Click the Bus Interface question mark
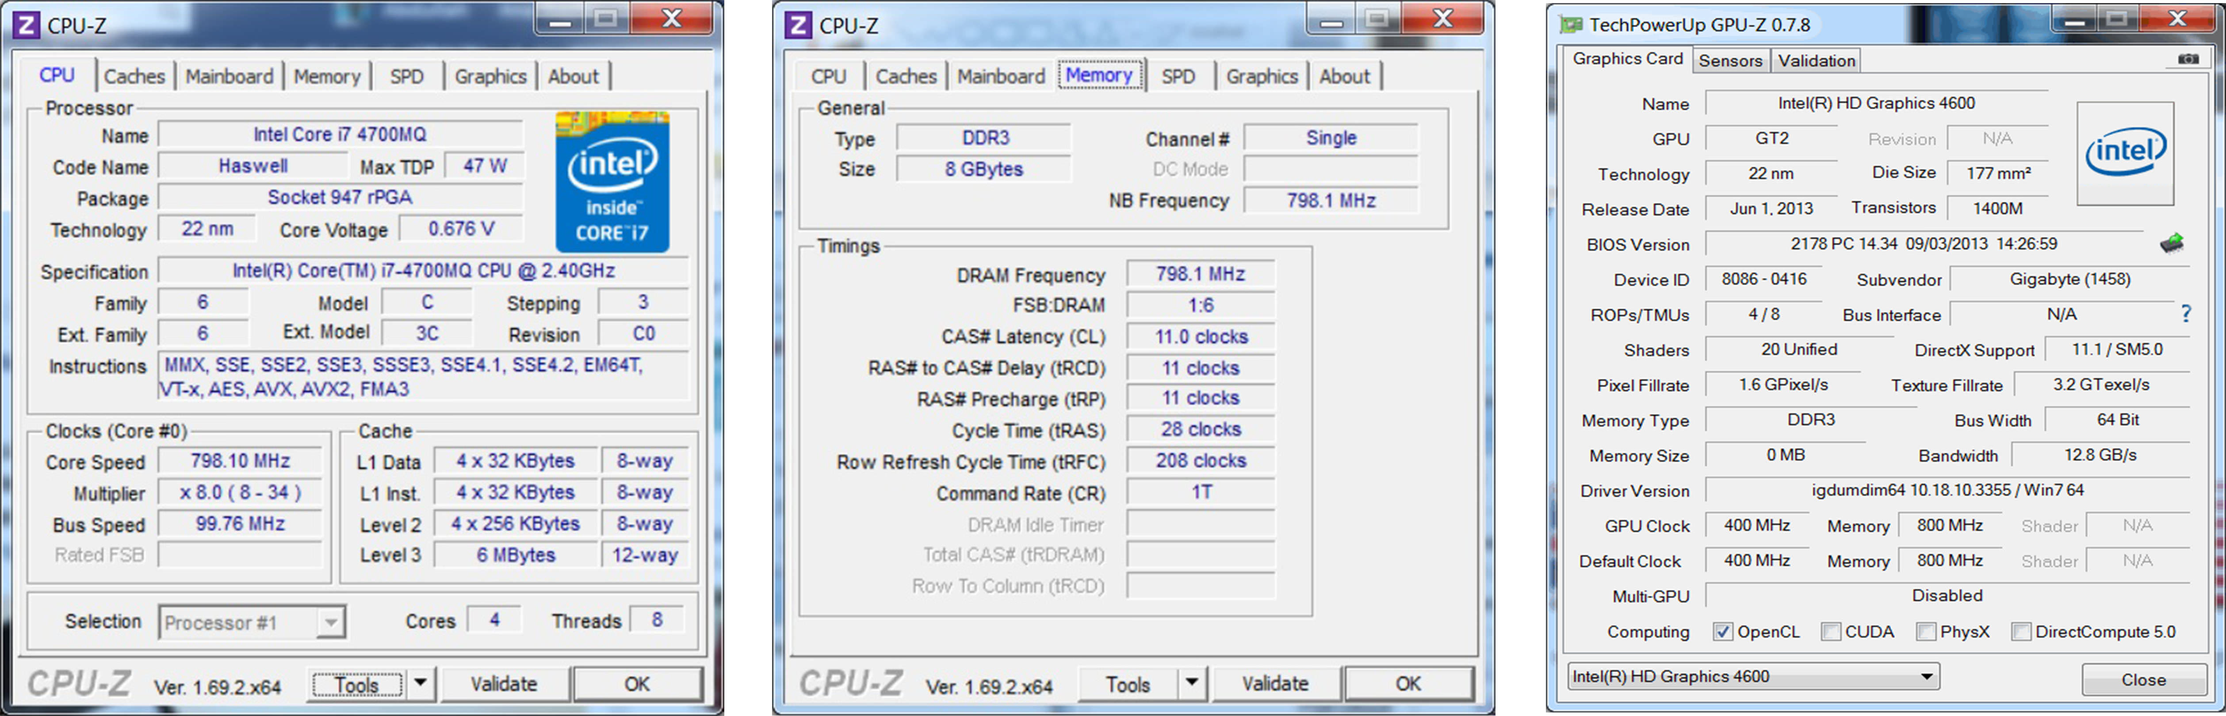This screenshot has height=716, width=2226. [2185, 314]
